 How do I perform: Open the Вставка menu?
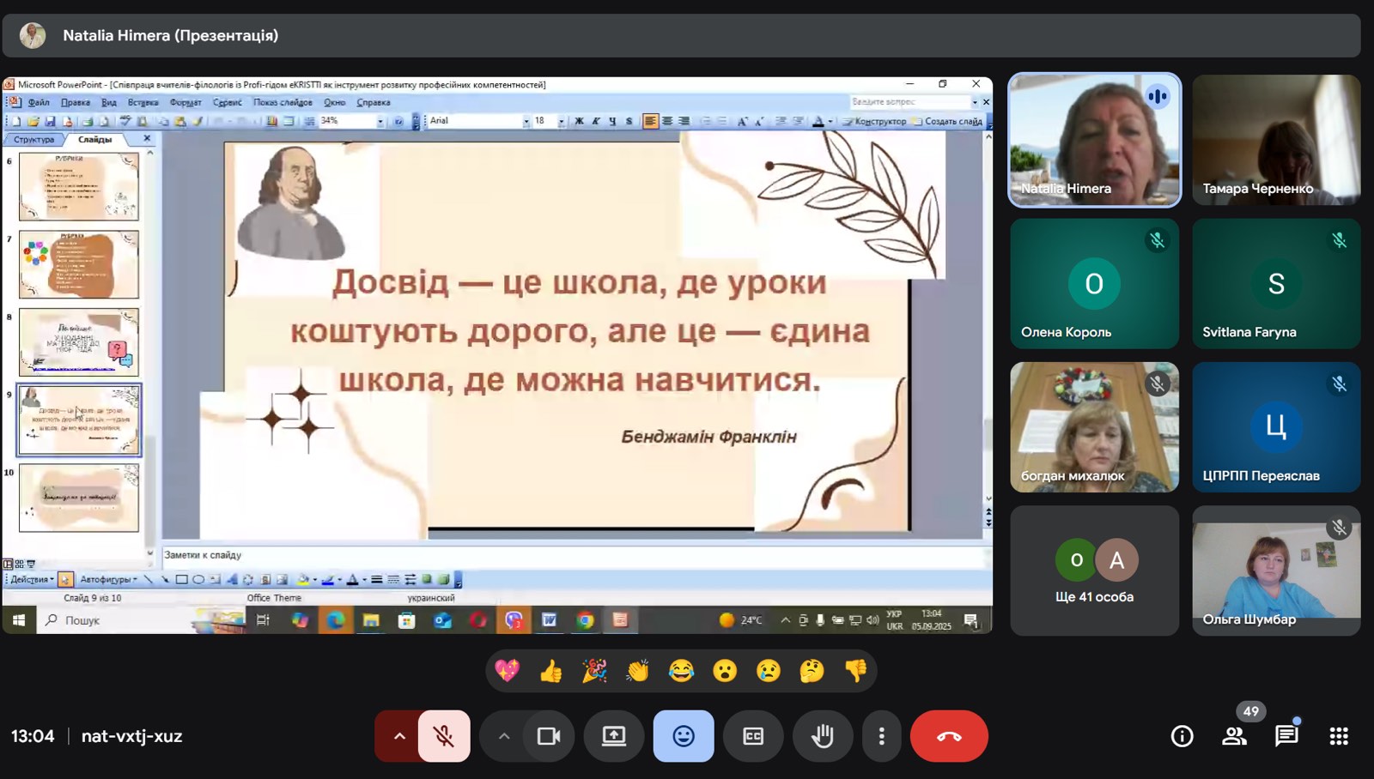click(143, 102)
